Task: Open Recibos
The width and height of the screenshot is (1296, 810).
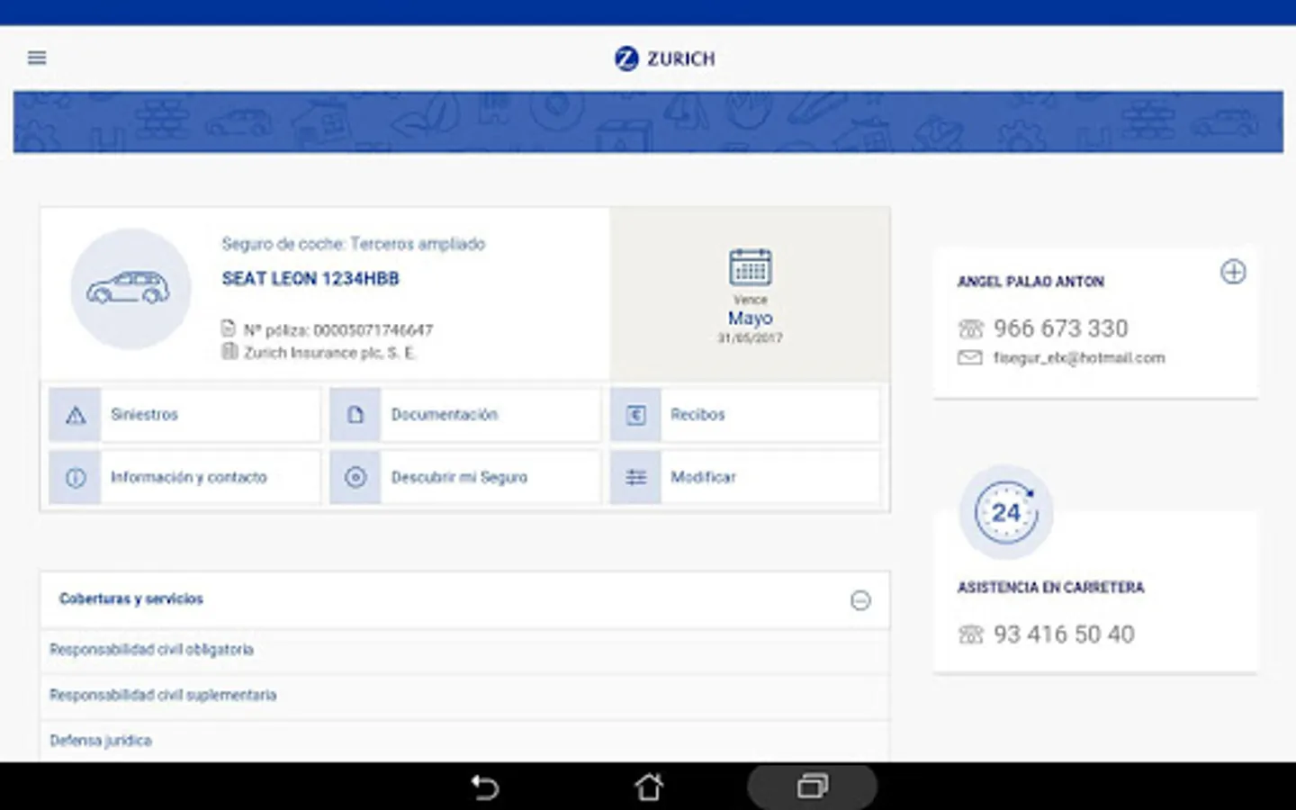Action: point(745,415)
